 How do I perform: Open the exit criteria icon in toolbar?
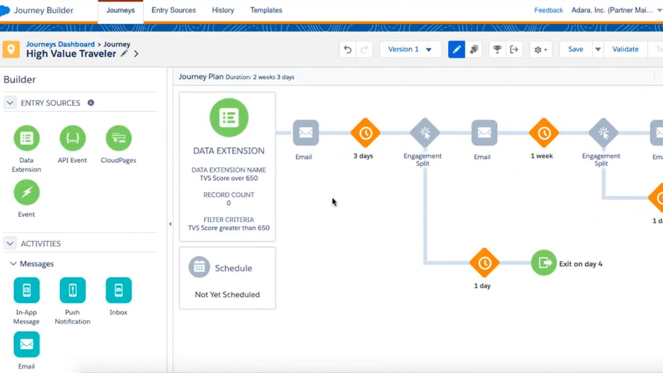[x=514, y=49]
